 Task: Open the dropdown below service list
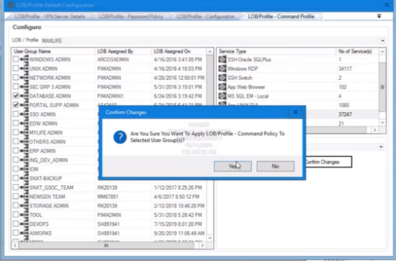click(381, 147)
